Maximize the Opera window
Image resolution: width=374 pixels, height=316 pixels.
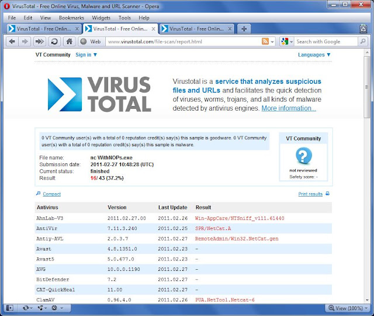click(x=345, y=5)
